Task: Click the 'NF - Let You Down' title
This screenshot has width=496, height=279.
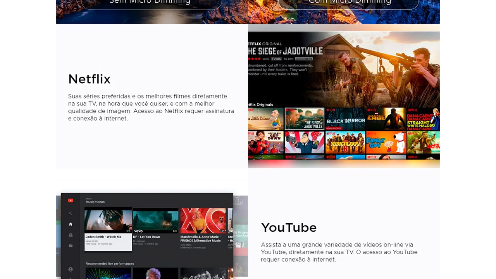Action: tap(147, 237)
